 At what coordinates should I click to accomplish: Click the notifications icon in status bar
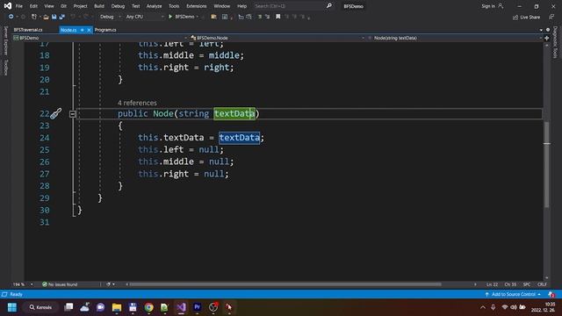click(x=551, y=294)
